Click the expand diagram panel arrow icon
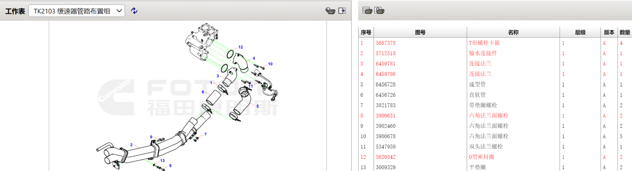This screenshot has width=632, height=171. 342,11
